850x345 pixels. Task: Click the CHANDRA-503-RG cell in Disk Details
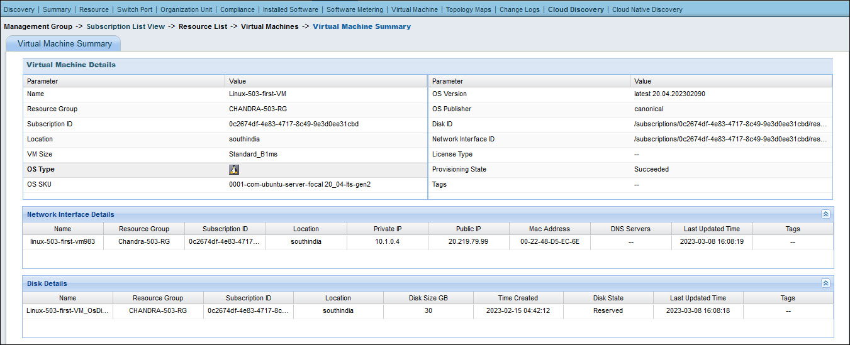[x=158, y=311]
